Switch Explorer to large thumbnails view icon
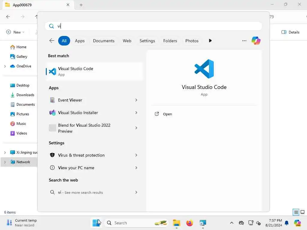307x230 pixels. pyautogui.click(x=303, y=212)
